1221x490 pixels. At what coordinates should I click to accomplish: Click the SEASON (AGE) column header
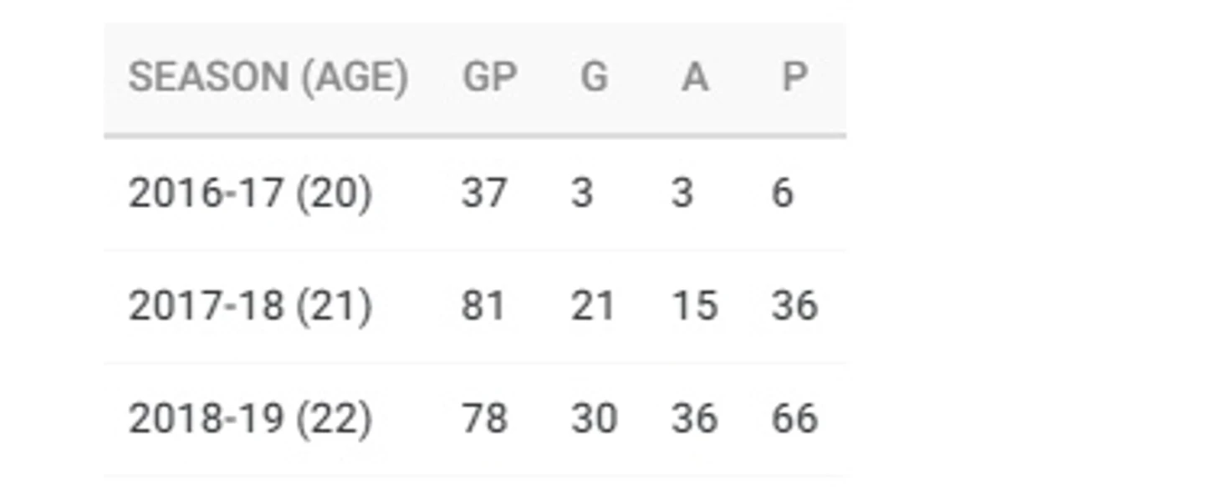(x=268, y=78)
